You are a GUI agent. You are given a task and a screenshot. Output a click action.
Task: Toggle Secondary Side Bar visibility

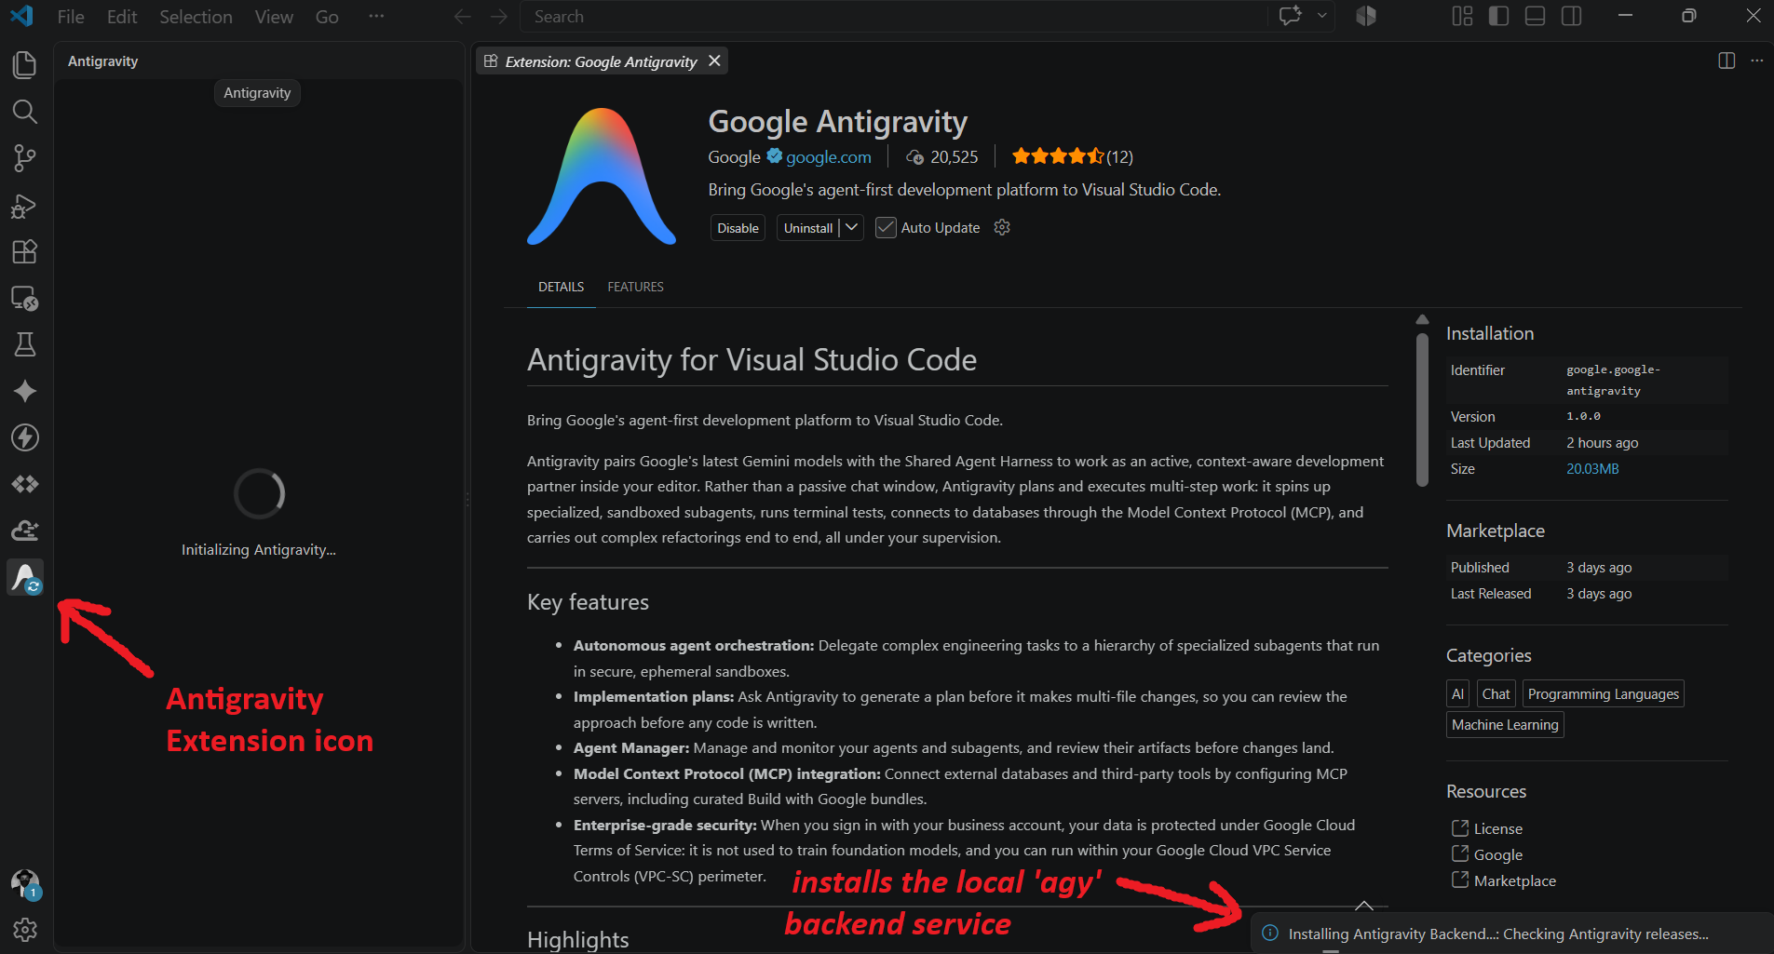1572,16
